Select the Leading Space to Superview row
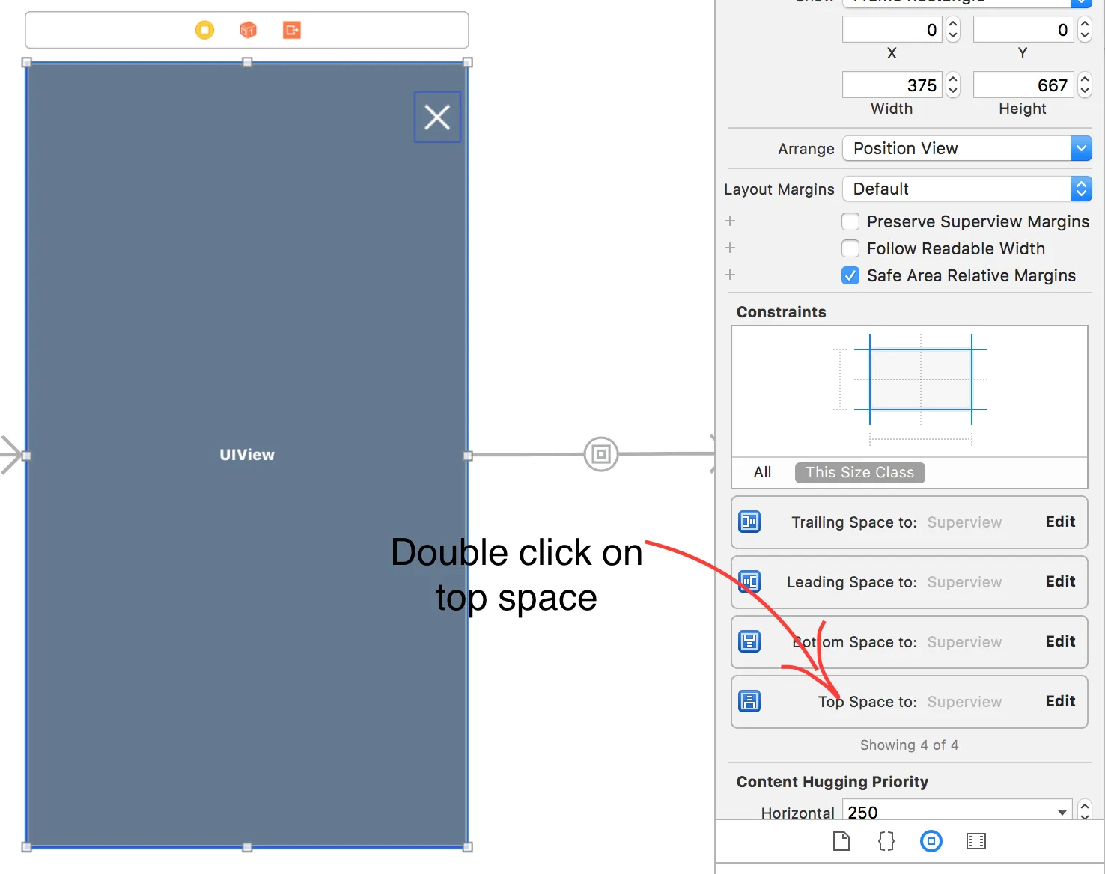The height and width of the screenshot is (874, 1105). click(910, 581)
